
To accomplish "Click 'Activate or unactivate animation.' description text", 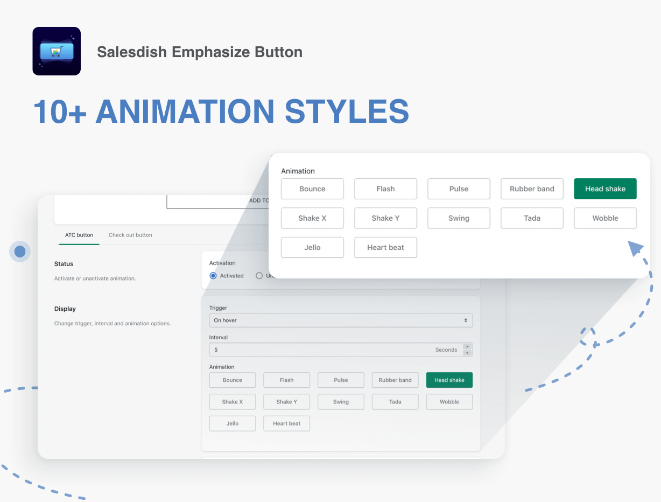I will click(x=95, y=278).
